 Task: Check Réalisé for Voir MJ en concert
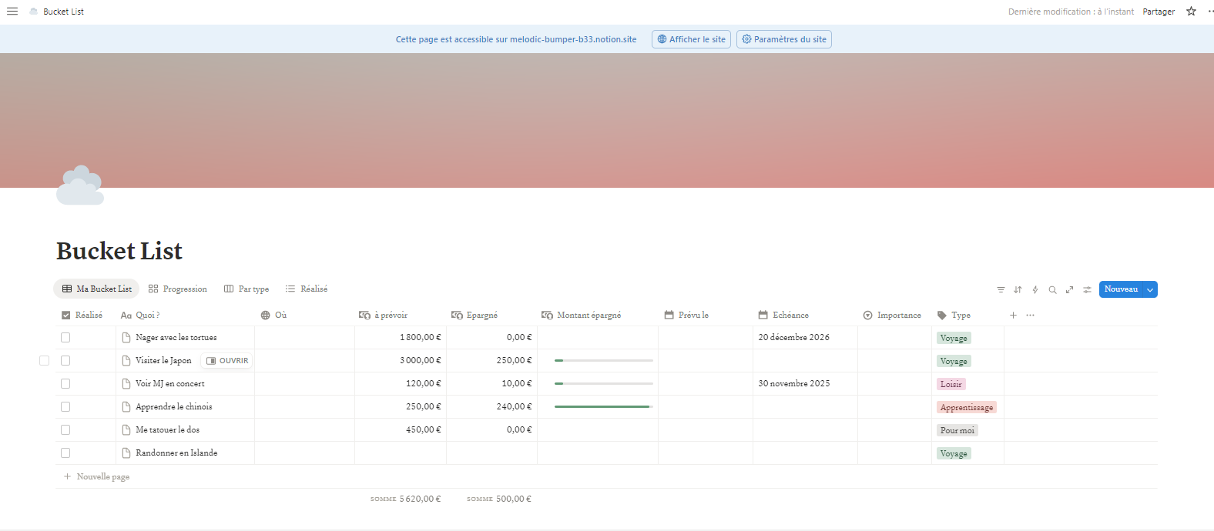tap(65, 384)
